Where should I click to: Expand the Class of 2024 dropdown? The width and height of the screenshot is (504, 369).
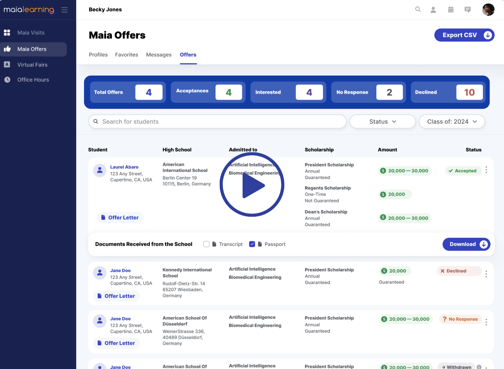452,121
